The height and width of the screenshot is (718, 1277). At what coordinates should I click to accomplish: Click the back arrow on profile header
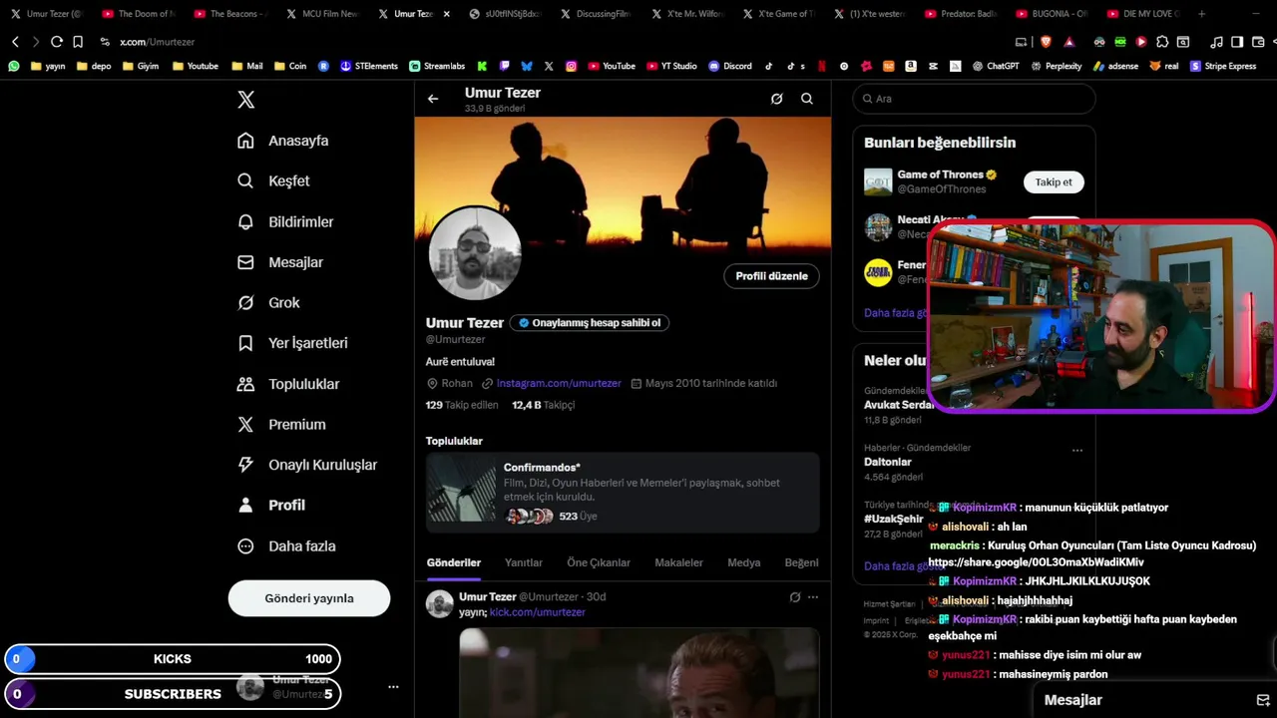(x=433, y=99)
